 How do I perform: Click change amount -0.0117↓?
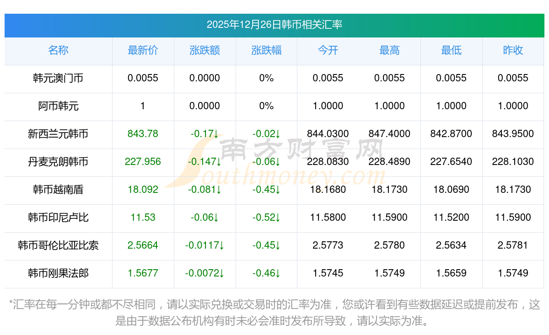pyautogui.click(x=205, y=245)
